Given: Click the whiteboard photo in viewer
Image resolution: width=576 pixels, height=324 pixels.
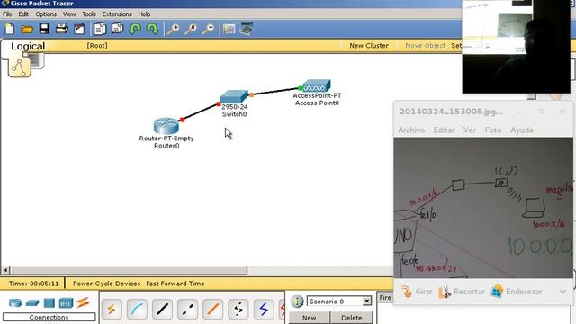Looking at the screenshot, I should coord(483,208).
